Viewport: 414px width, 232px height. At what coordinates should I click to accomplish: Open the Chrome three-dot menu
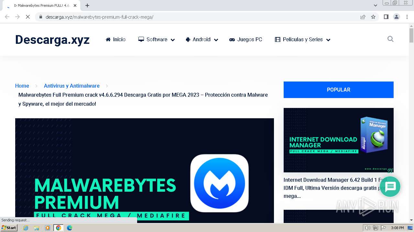[x=407, y=17]
